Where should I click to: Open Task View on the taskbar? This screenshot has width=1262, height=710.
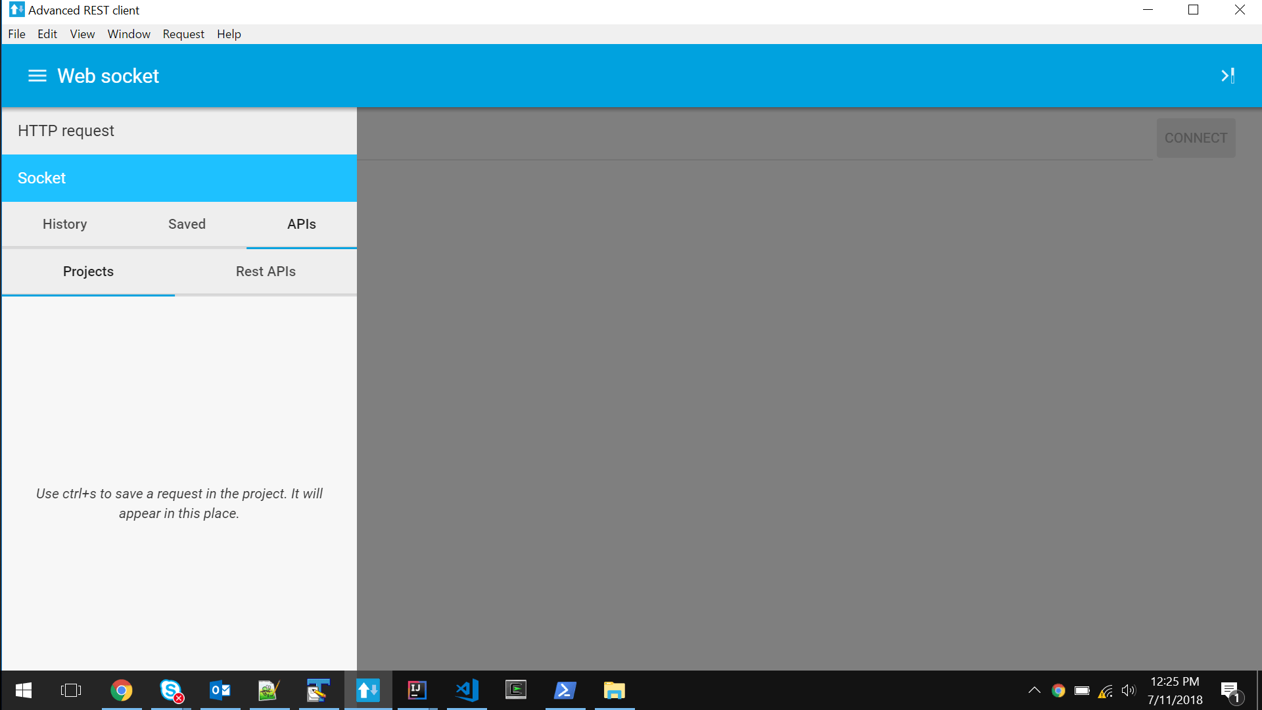click(71, 690)
